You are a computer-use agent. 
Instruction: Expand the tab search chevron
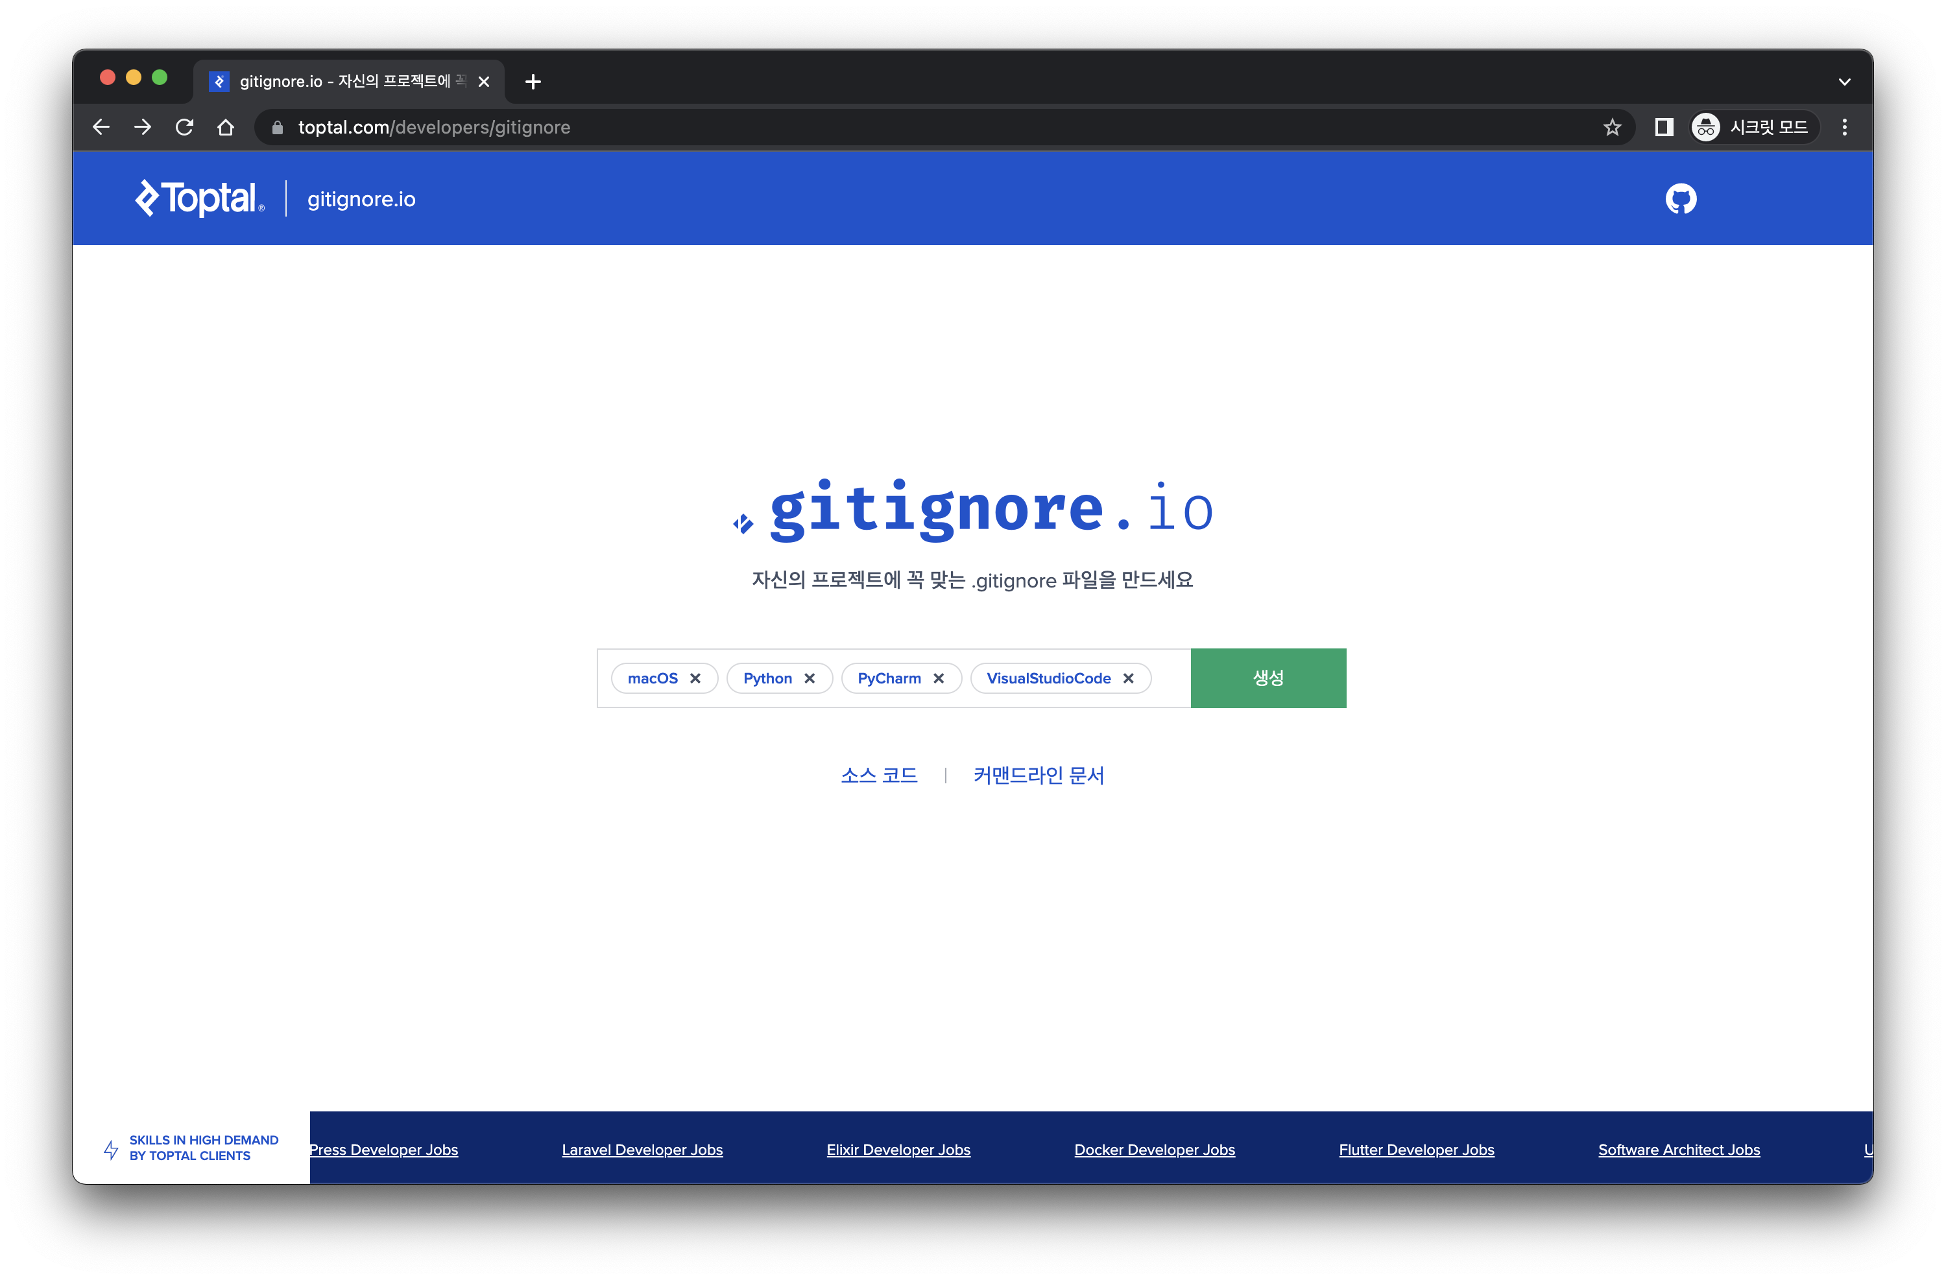click(x=1844, y=82)
